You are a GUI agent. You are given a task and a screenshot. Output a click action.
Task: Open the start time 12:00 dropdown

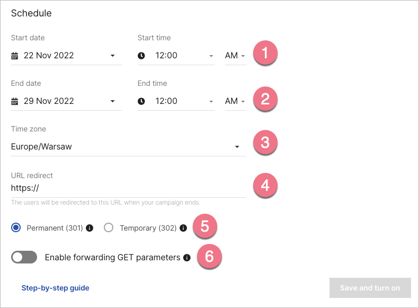[x=211, y=56]
